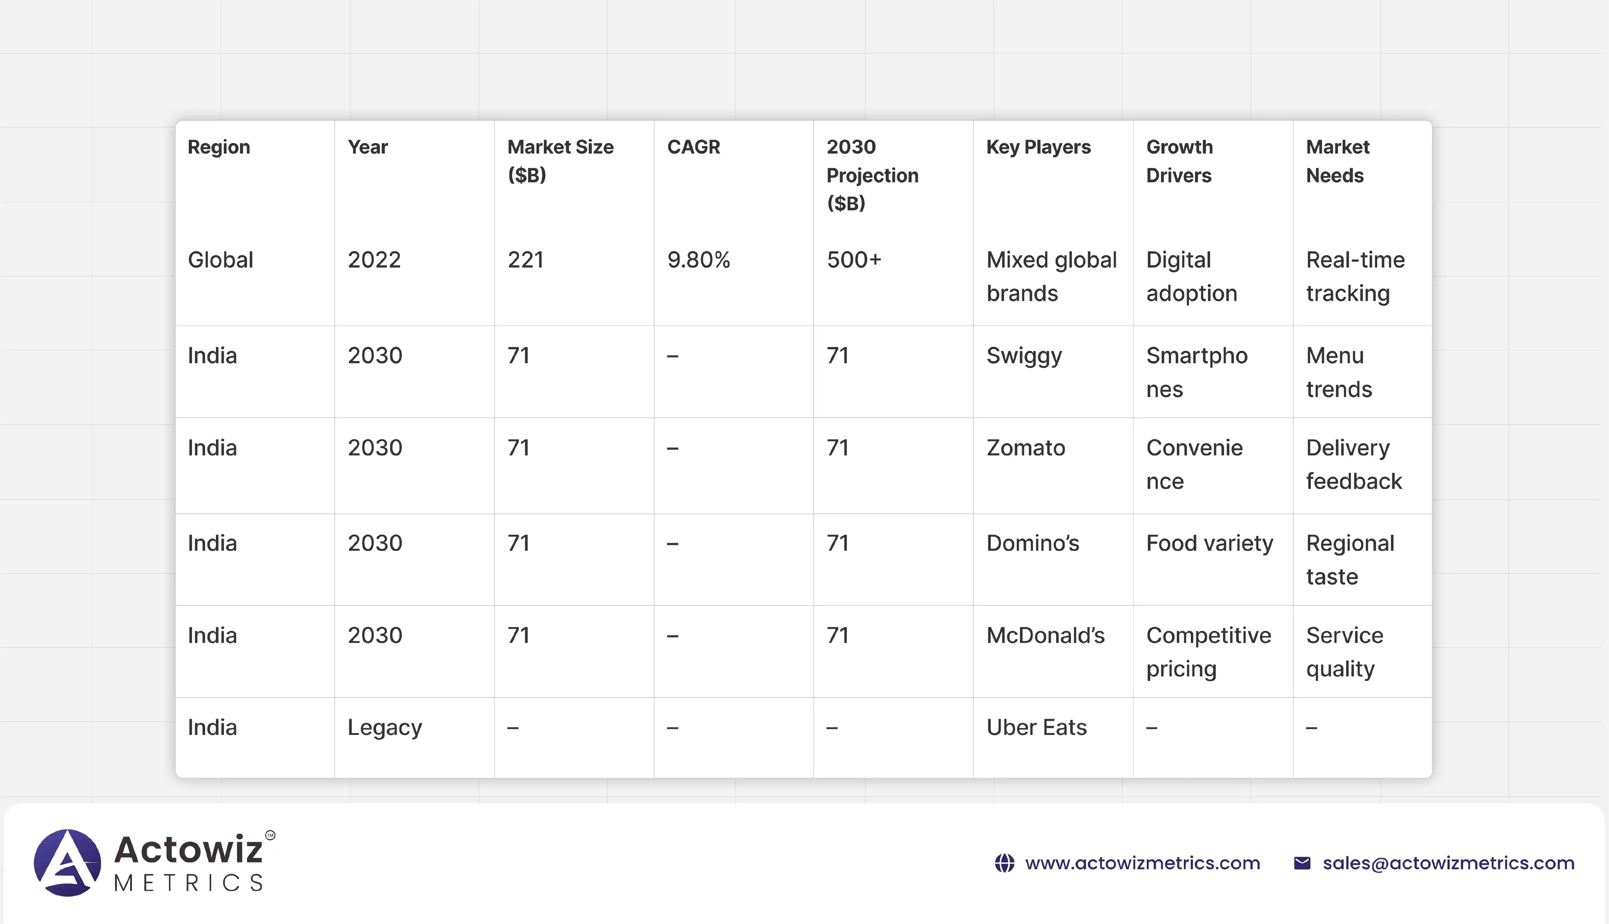The width and height of the screenshot is (1609, 924).
Task: Click the Market Needs header cell
Action: point(1337,161)
